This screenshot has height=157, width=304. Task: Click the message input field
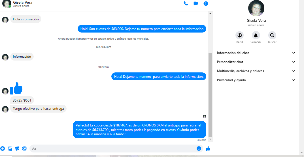tap(113, 149)
